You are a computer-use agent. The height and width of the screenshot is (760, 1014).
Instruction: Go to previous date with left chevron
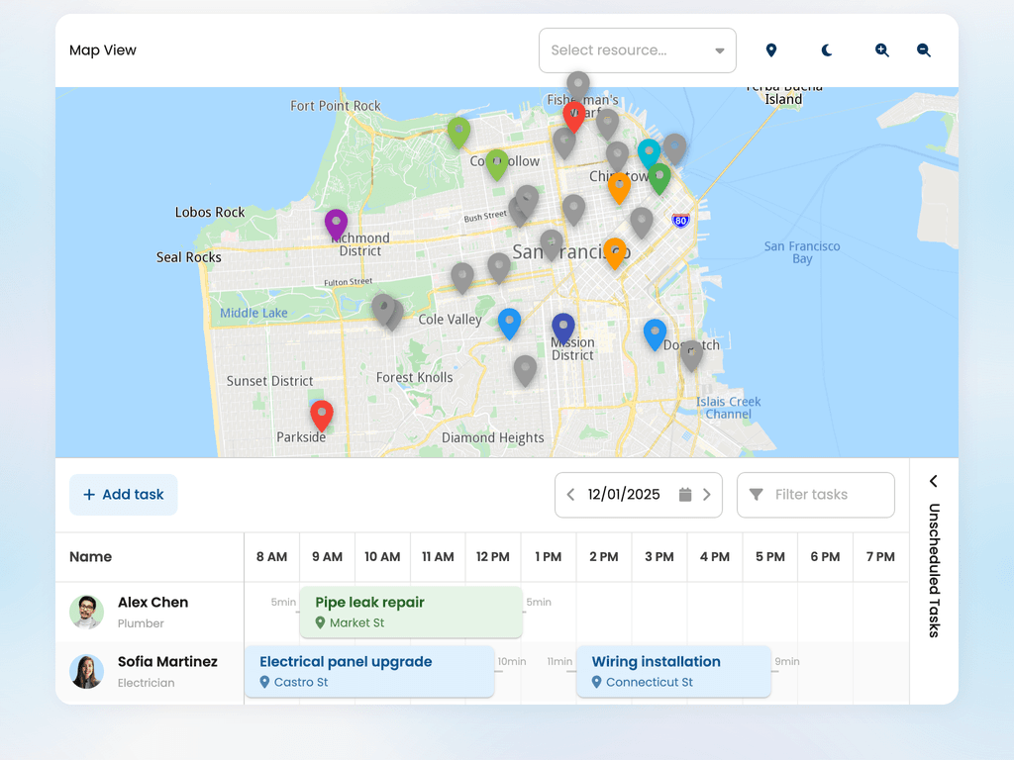[x=570, y=495]
